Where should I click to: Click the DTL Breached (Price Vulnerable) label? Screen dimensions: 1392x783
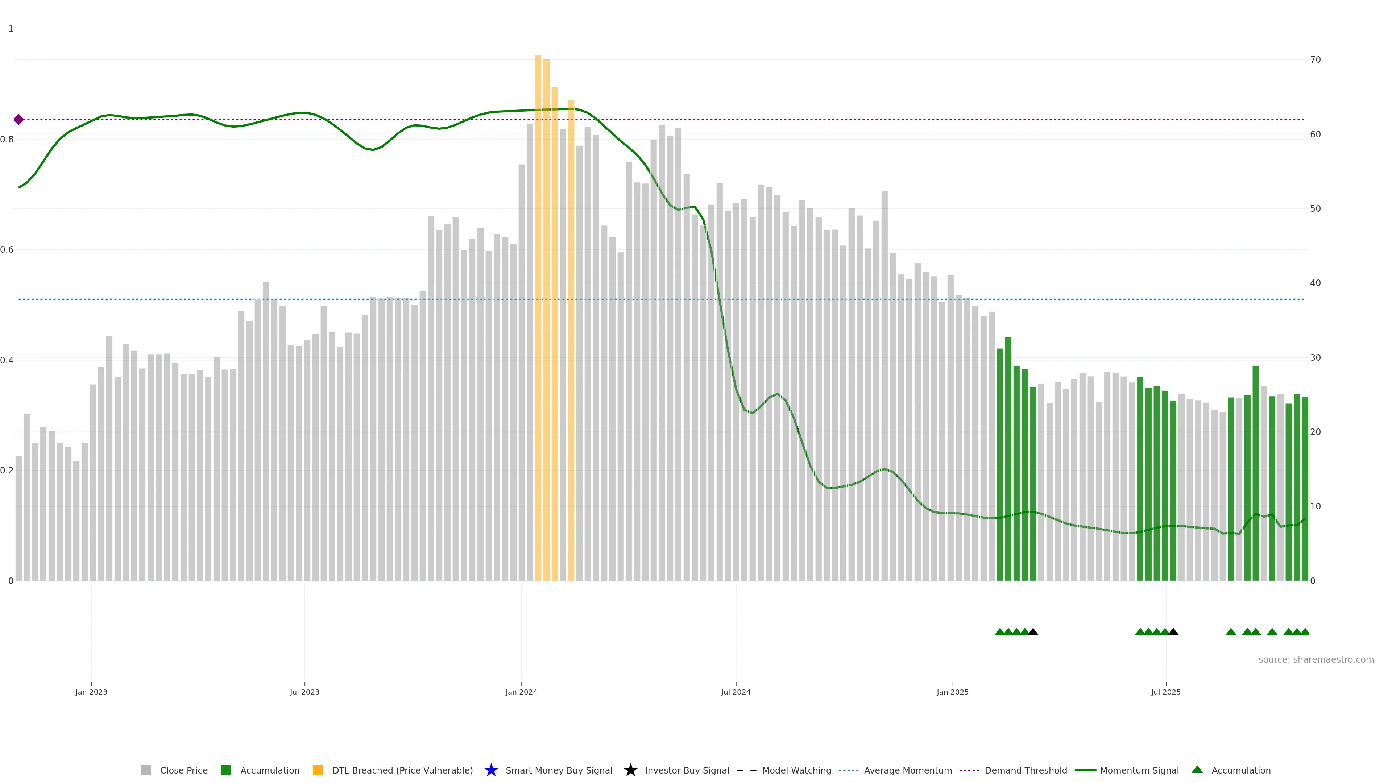[402, 770]
